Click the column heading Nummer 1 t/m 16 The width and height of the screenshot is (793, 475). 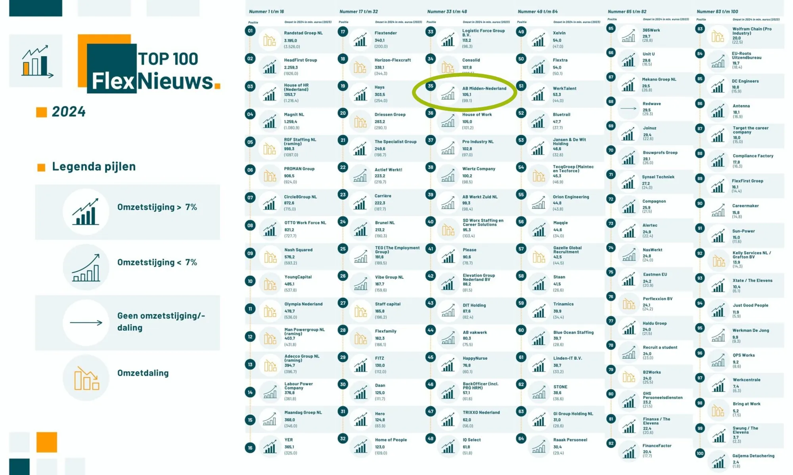pyautogui.click(x=266, y=11)
